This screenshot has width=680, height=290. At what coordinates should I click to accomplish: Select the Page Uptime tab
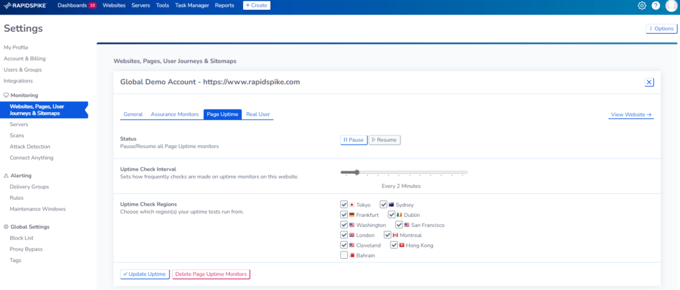coord(222,114)
